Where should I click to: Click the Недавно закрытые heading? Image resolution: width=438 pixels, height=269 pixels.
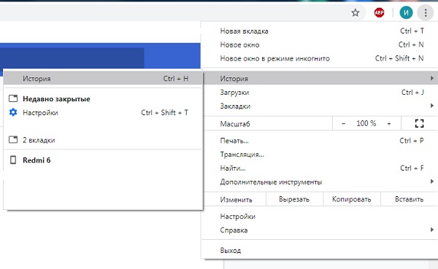56,99
